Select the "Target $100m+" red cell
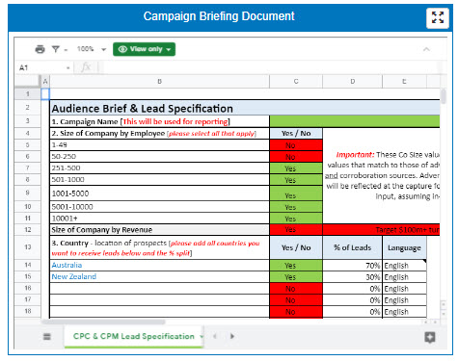Viewport: 458px width, 361px height. point(381,230)
